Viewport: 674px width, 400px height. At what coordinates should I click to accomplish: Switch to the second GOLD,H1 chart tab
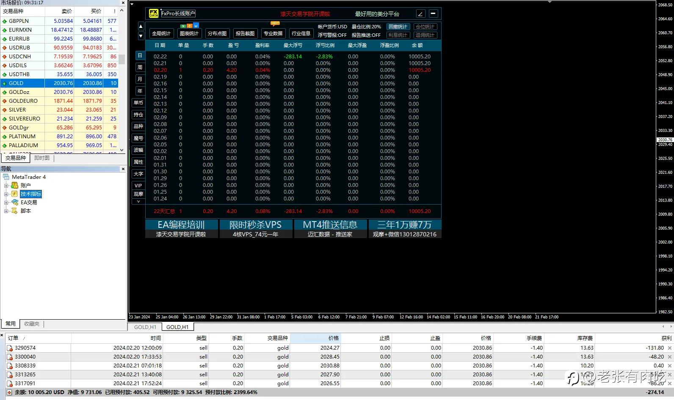(177, 327)
